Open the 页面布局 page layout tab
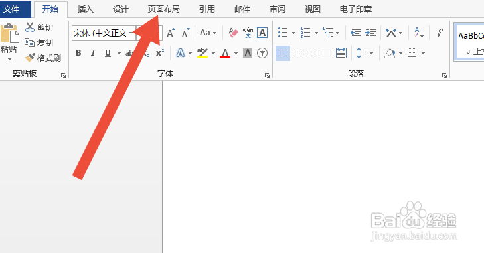The height and width of the screenshot is (253, 484). pyautogui.click(x=163, y=9)
